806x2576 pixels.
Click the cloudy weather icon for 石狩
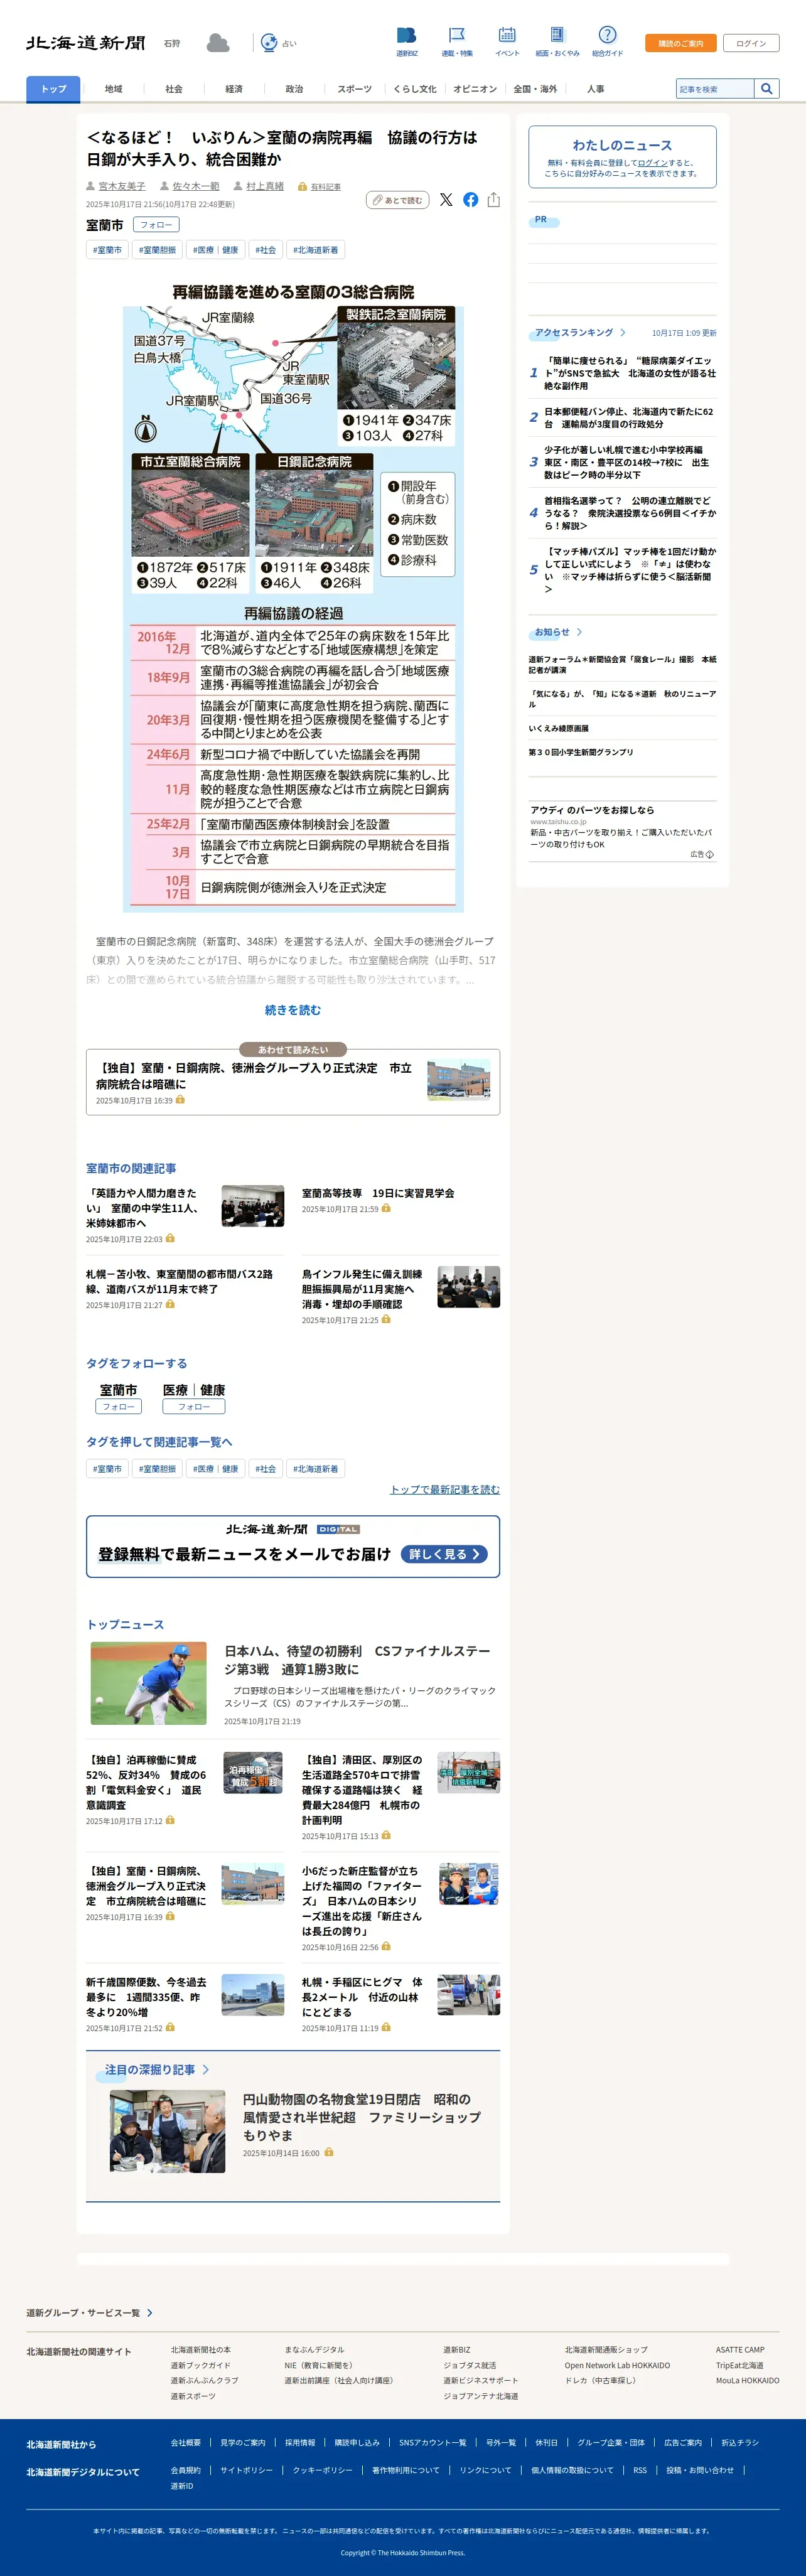pyautogui.click(x=217, y=43)
